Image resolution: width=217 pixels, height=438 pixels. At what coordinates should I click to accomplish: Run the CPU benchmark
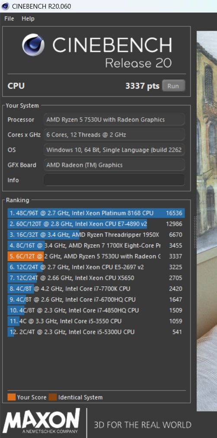(173, 86)
